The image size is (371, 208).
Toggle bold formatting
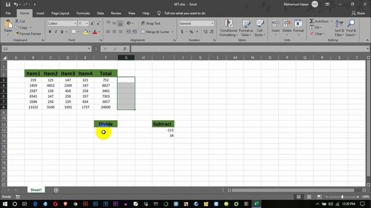click(x=50, y=32)
